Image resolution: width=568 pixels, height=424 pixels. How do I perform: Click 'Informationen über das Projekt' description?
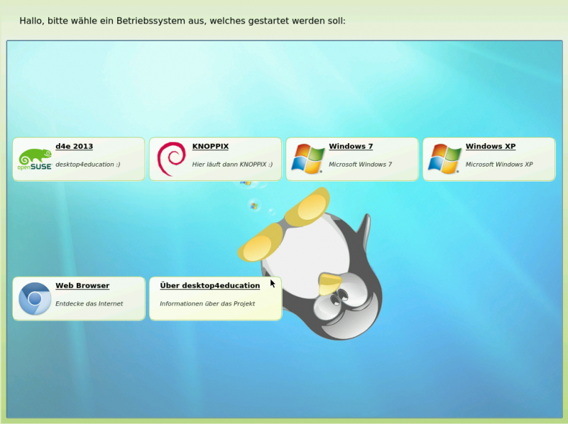click(207, 303)
